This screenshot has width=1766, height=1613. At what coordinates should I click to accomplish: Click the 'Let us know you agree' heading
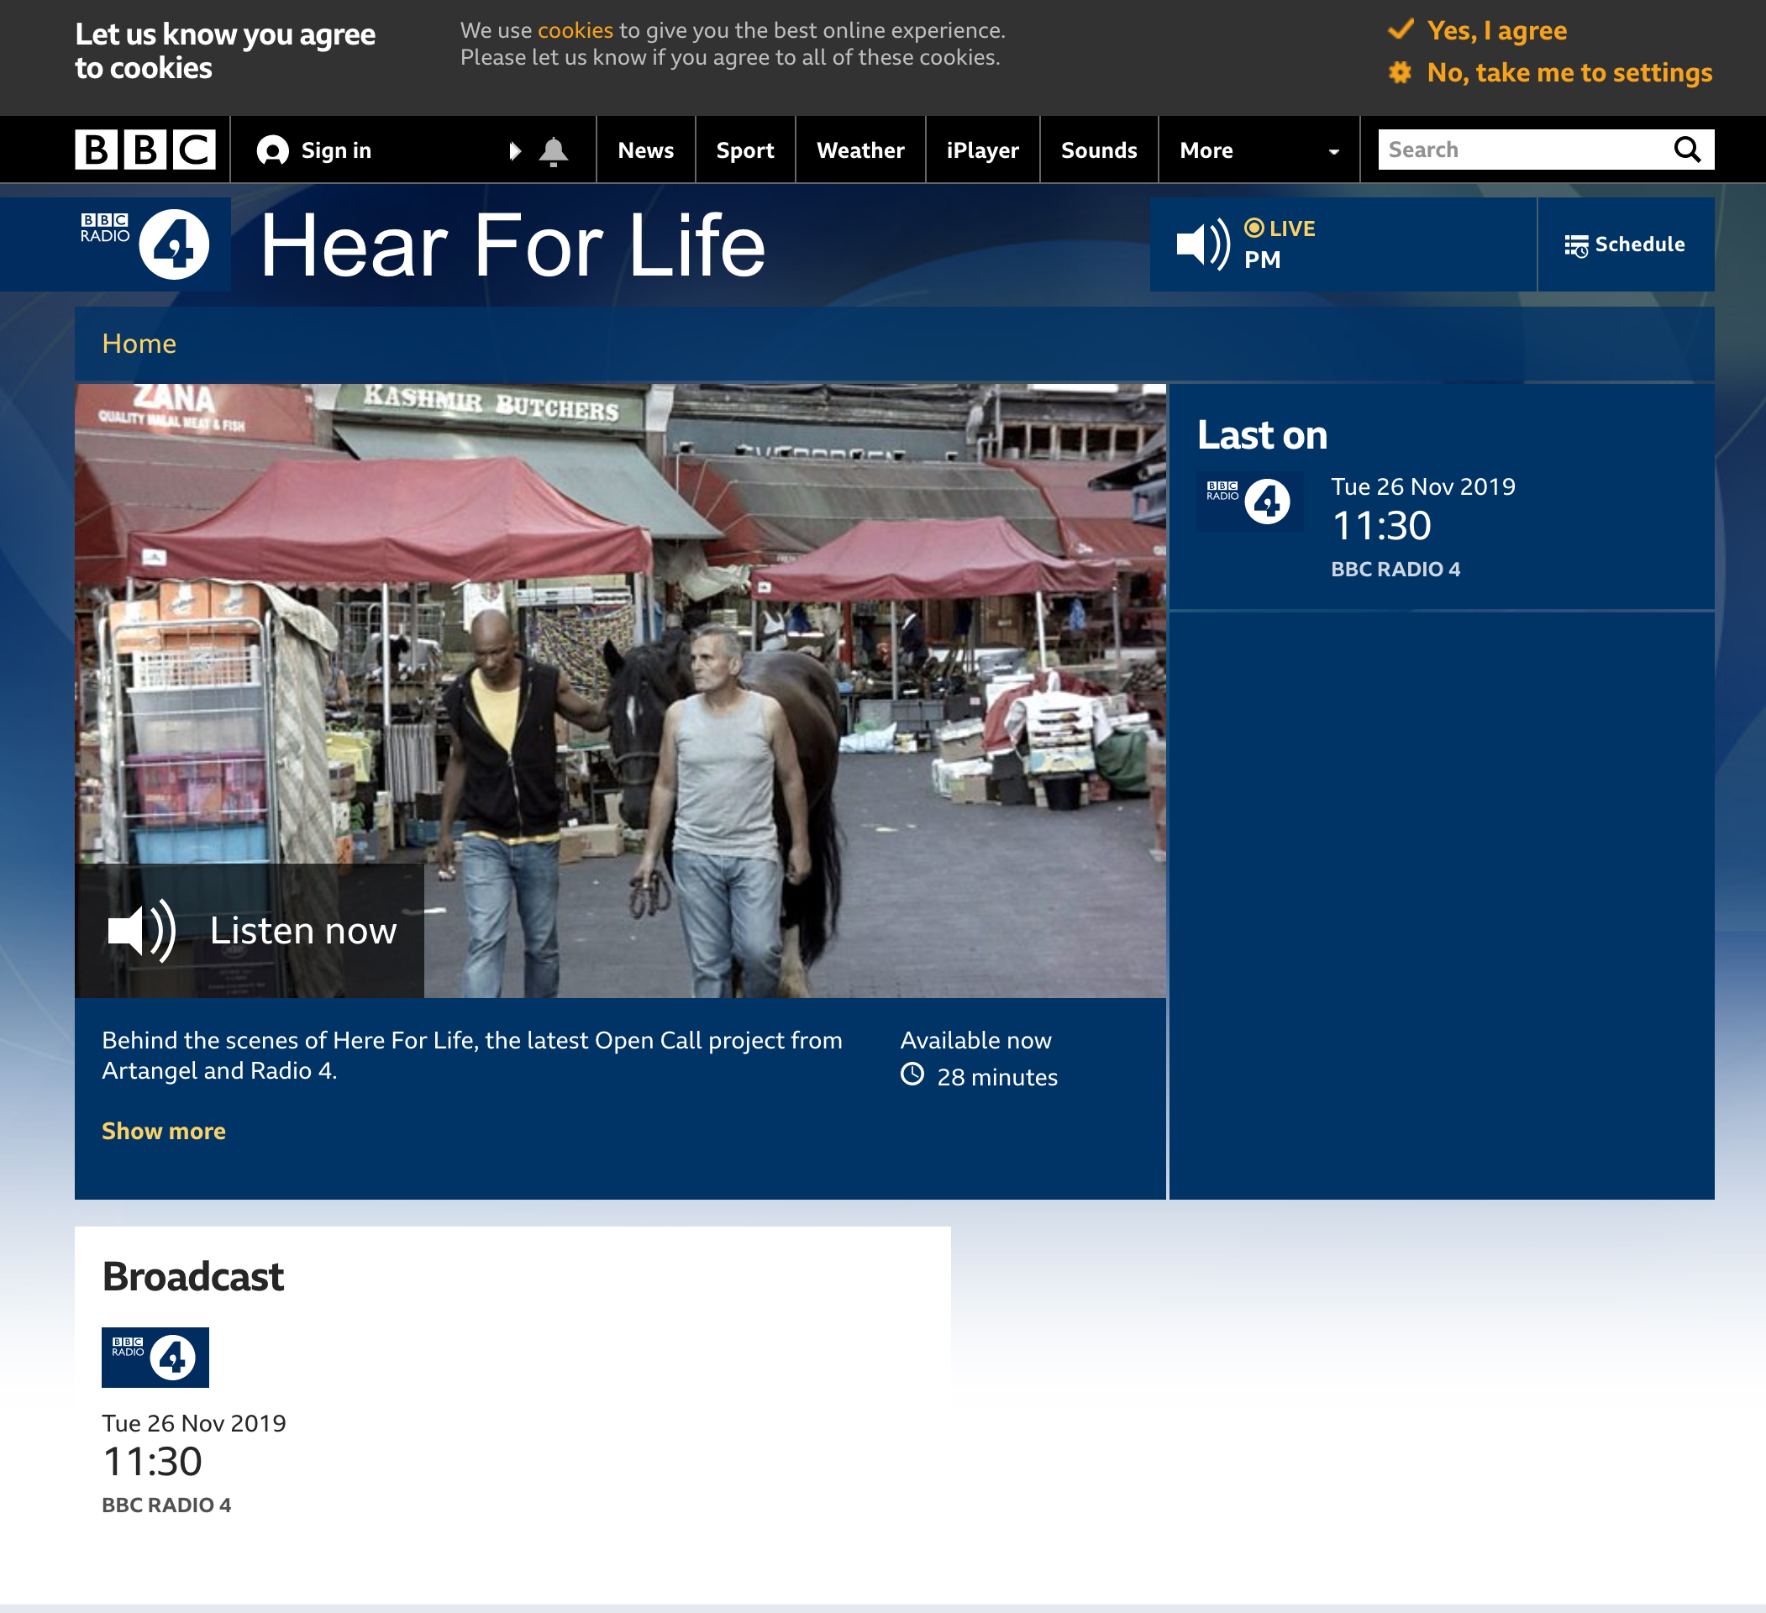(225, 50)
